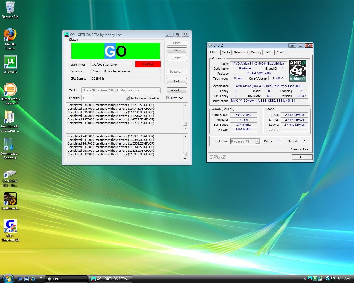Open the Recycle Bin desktop icon
354x283 pixels.
(10, 10)
